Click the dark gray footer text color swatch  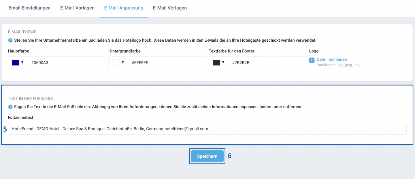[x=216, y=63]
